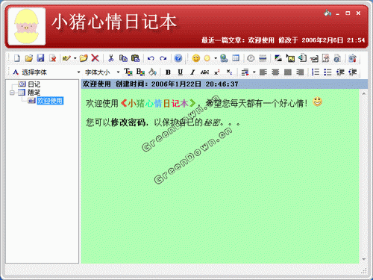Cut selected text with the scissors icon
The image size is (373, 280).
(111, 58)
